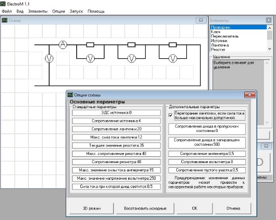Select Лампочка in the elements list
This screenshot has height=220, width=276.
[220, 45]
